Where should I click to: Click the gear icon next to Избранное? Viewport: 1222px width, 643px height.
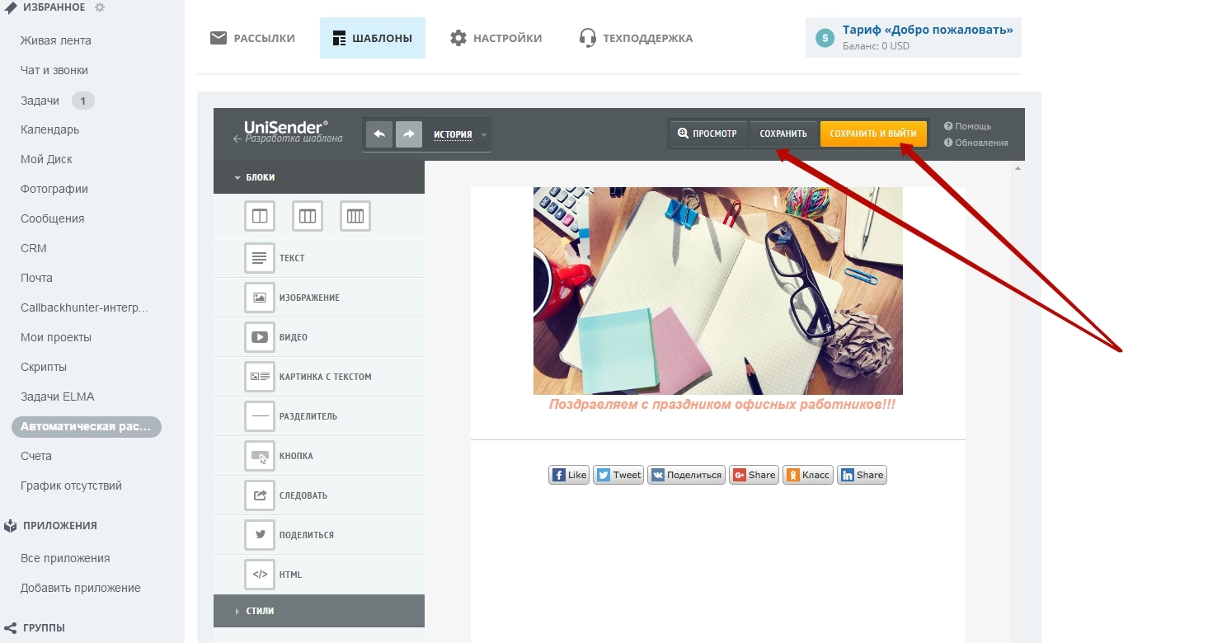point(100,7)
